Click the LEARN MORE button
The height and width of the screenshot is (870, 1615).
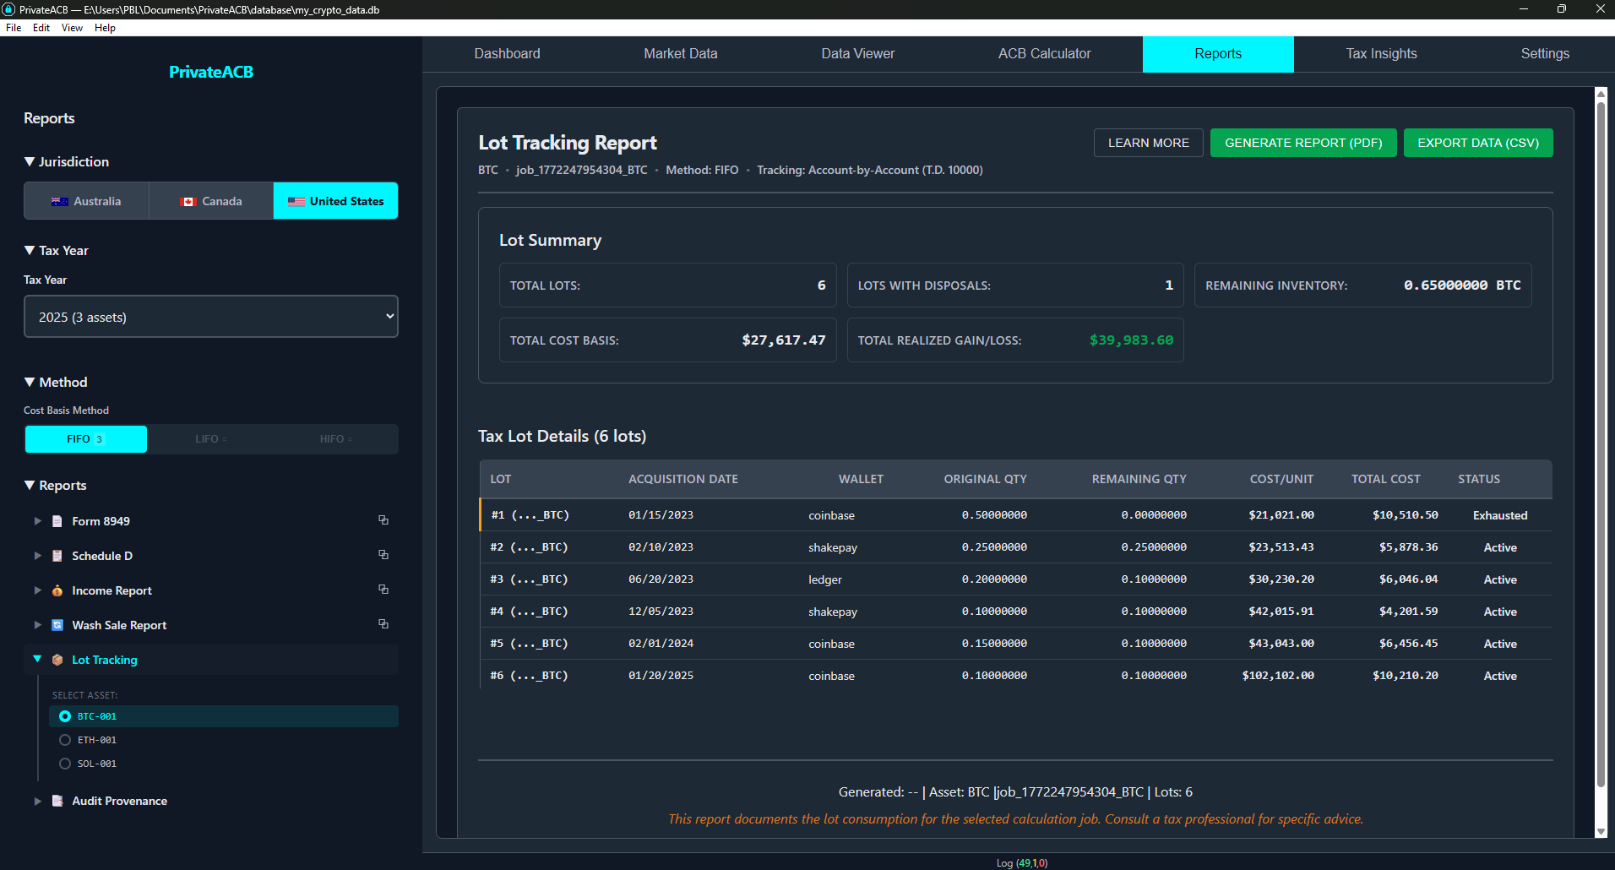pos(1148,142)
